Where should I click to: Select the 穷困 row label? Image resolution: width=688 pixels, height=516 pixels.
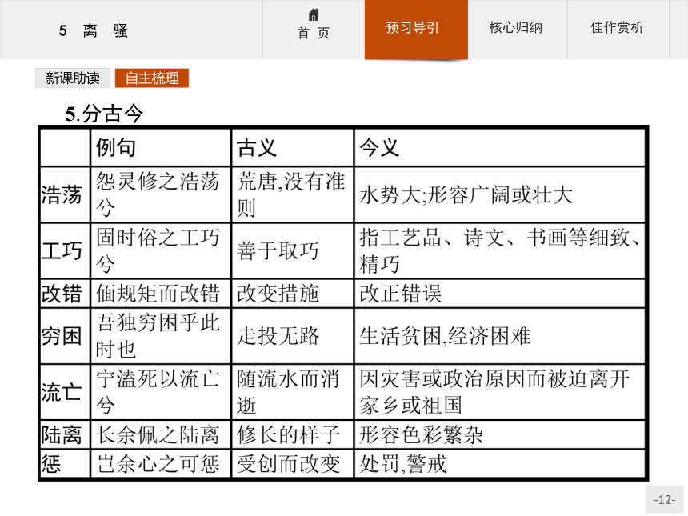(x=62, y=336)
